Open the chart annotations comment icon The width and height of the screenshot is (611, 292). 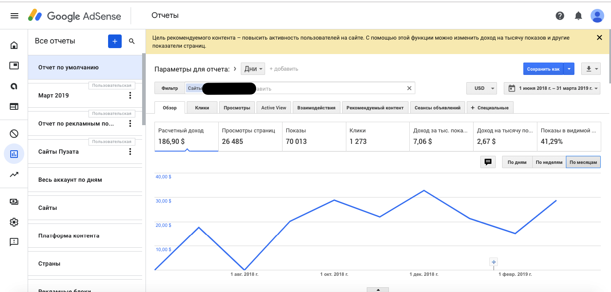point(488,162)
